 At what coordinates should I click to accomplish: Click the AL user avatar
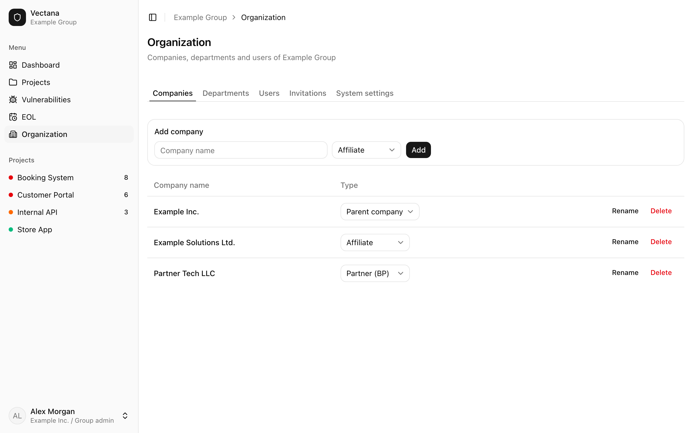coord(17,415)
